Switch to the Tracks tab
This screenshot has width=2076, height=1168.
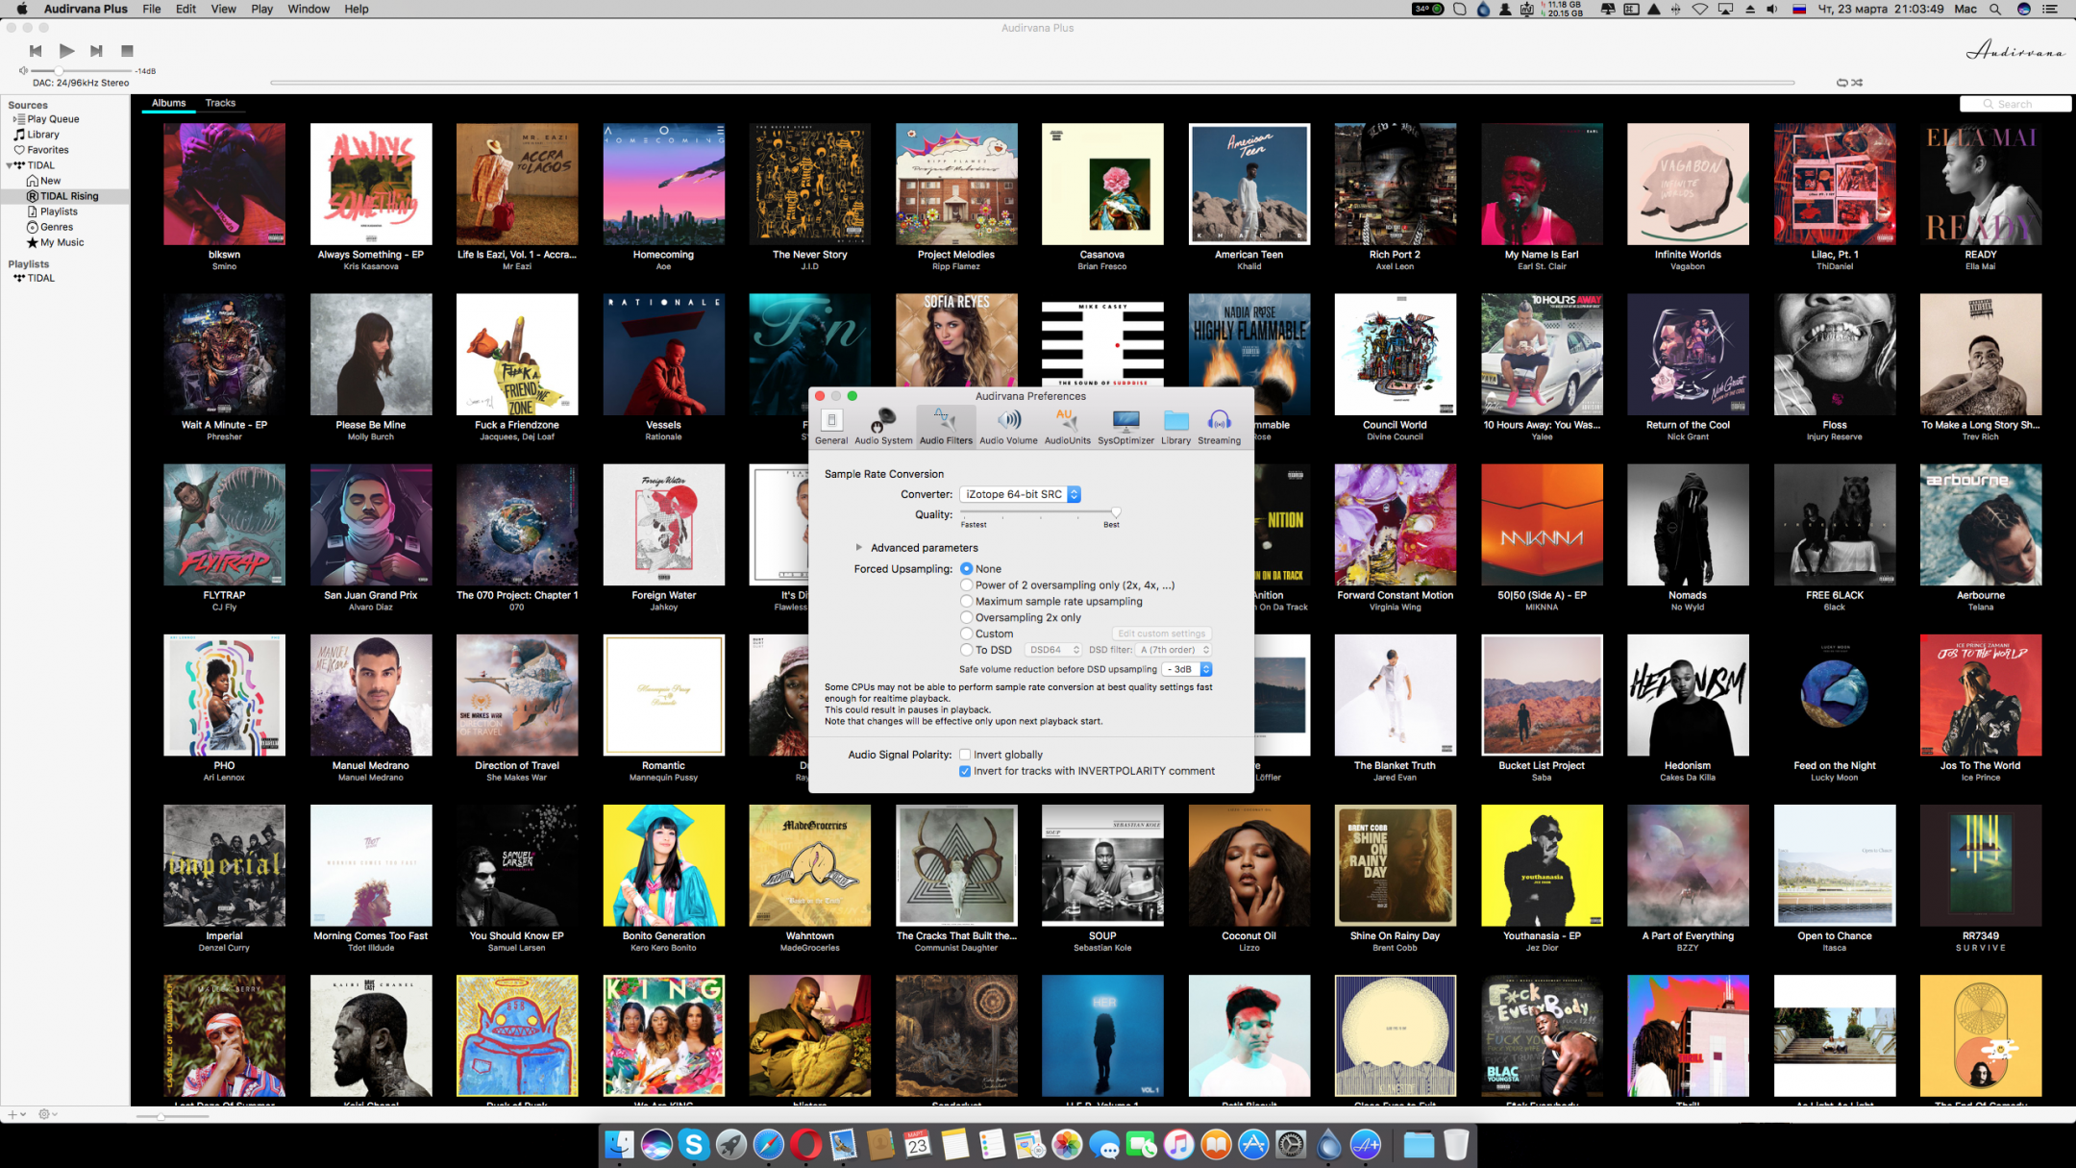point(220,103)
